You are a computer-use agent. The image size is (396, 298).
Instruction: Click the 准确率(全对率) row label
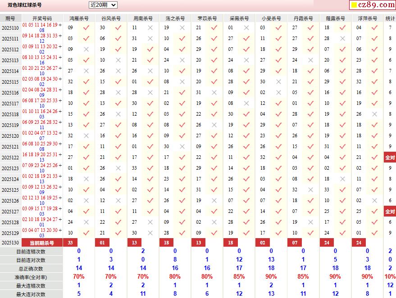coord(31,277)
